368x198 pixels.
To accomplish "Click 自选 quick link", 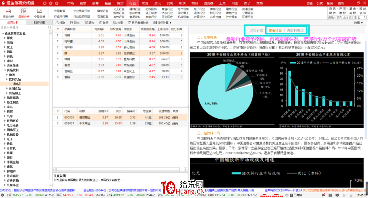I will pyautogui.click(x=332, y=9).
